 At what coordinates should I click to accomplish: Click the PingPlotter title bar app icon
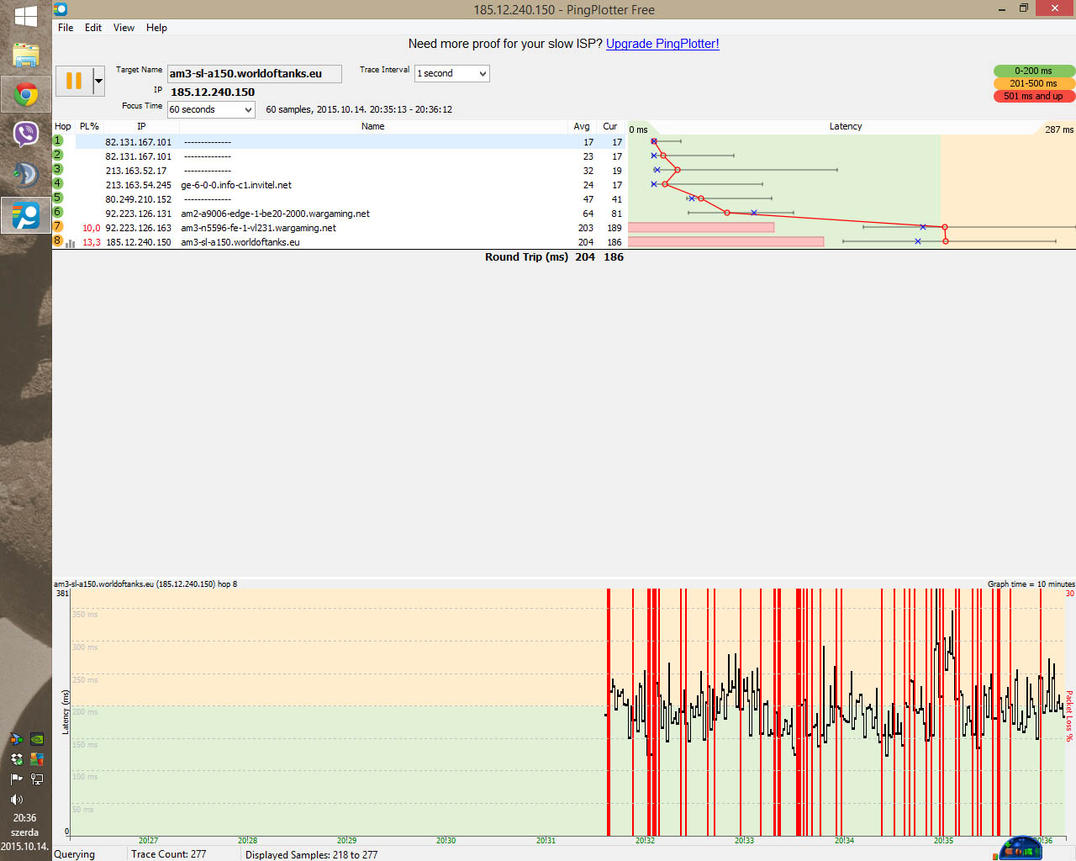pyautogui.click(x=61, y=9)
